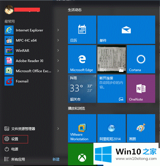
Task: Open the 断开连接 phone companion tile
Action: 112,89
